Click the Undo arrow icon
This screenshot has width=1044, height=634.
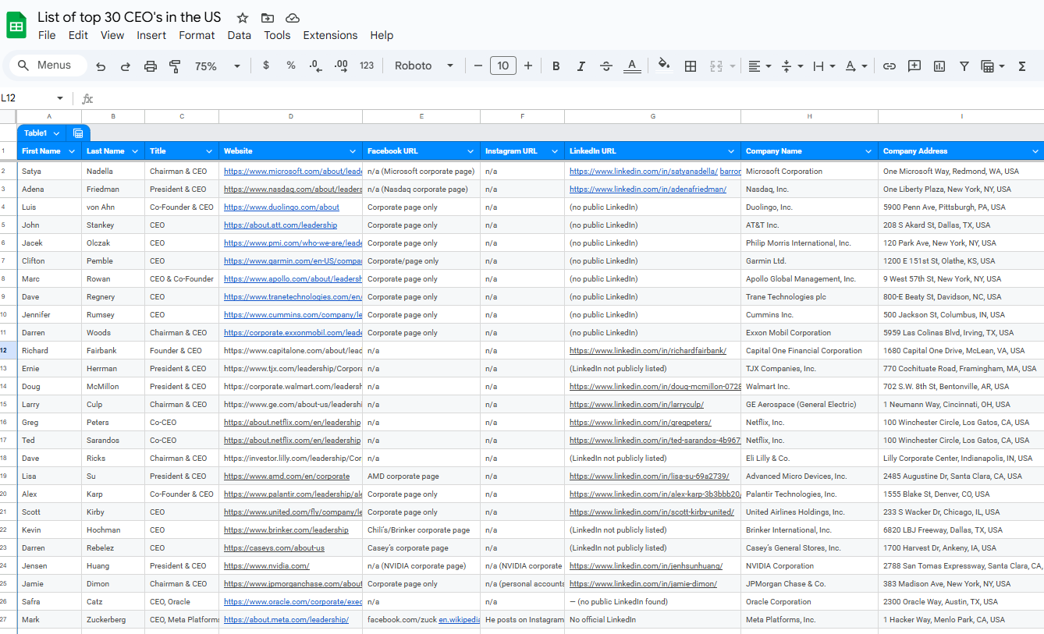101,66
